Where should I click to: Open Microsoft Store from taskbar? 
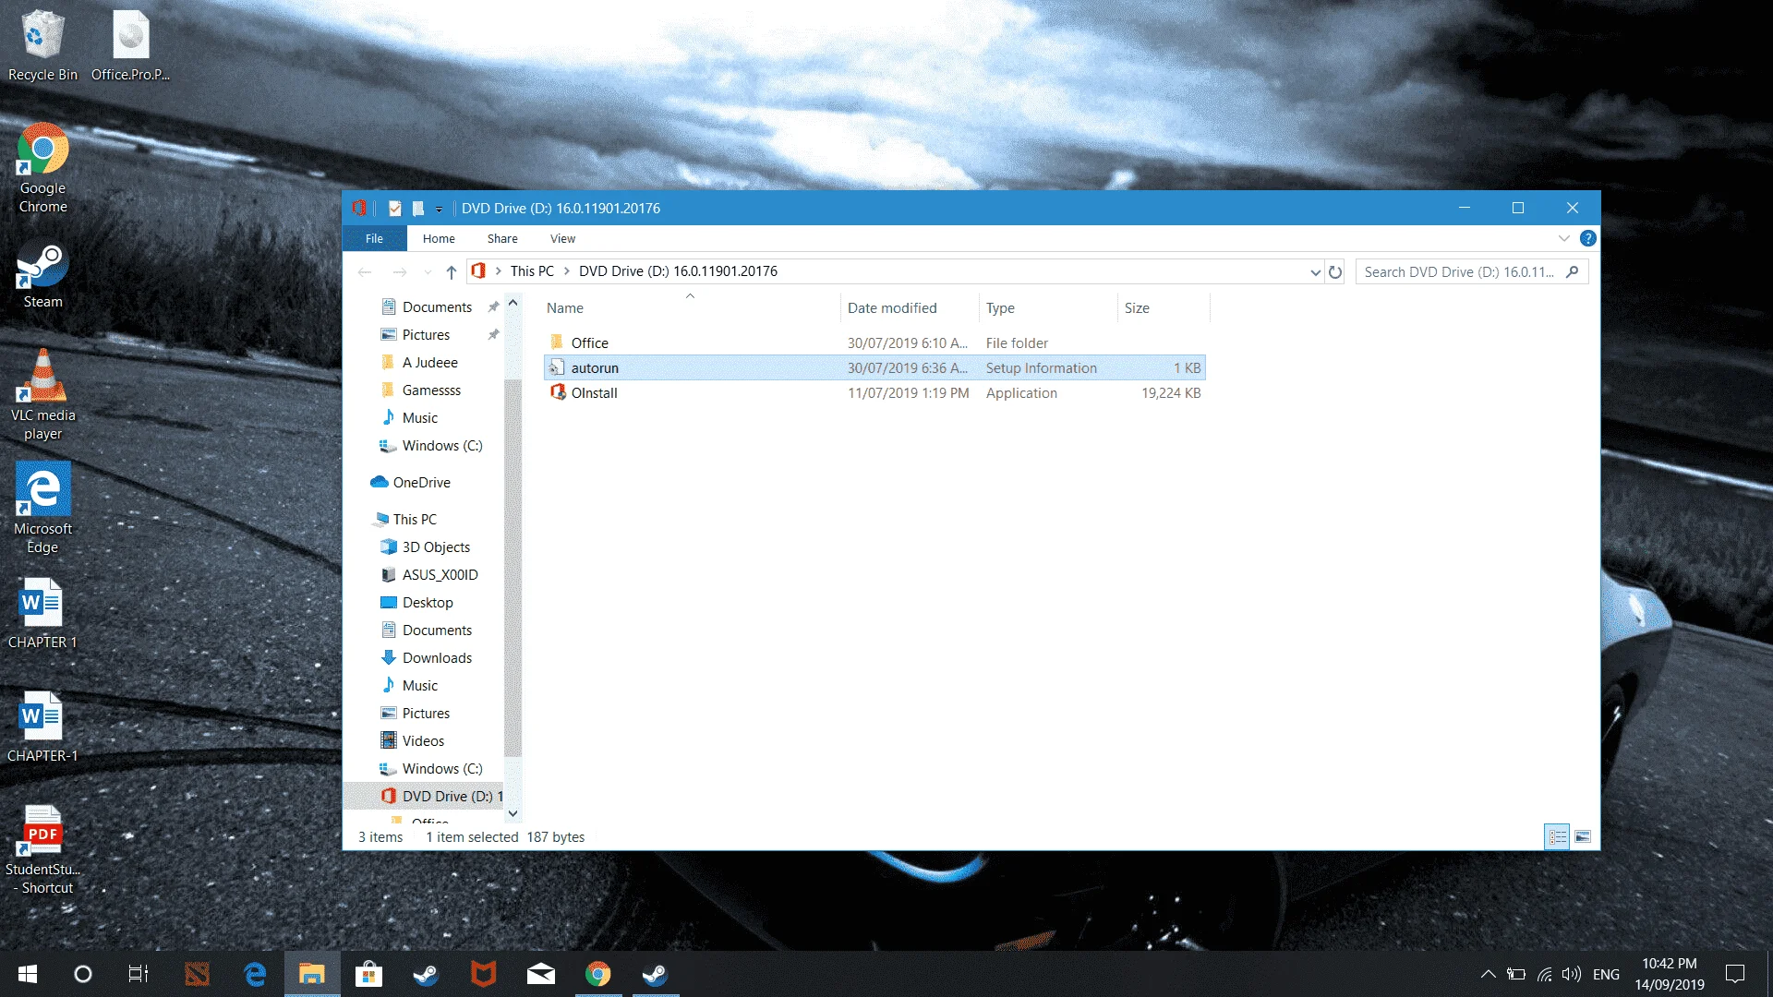(369, 974)
